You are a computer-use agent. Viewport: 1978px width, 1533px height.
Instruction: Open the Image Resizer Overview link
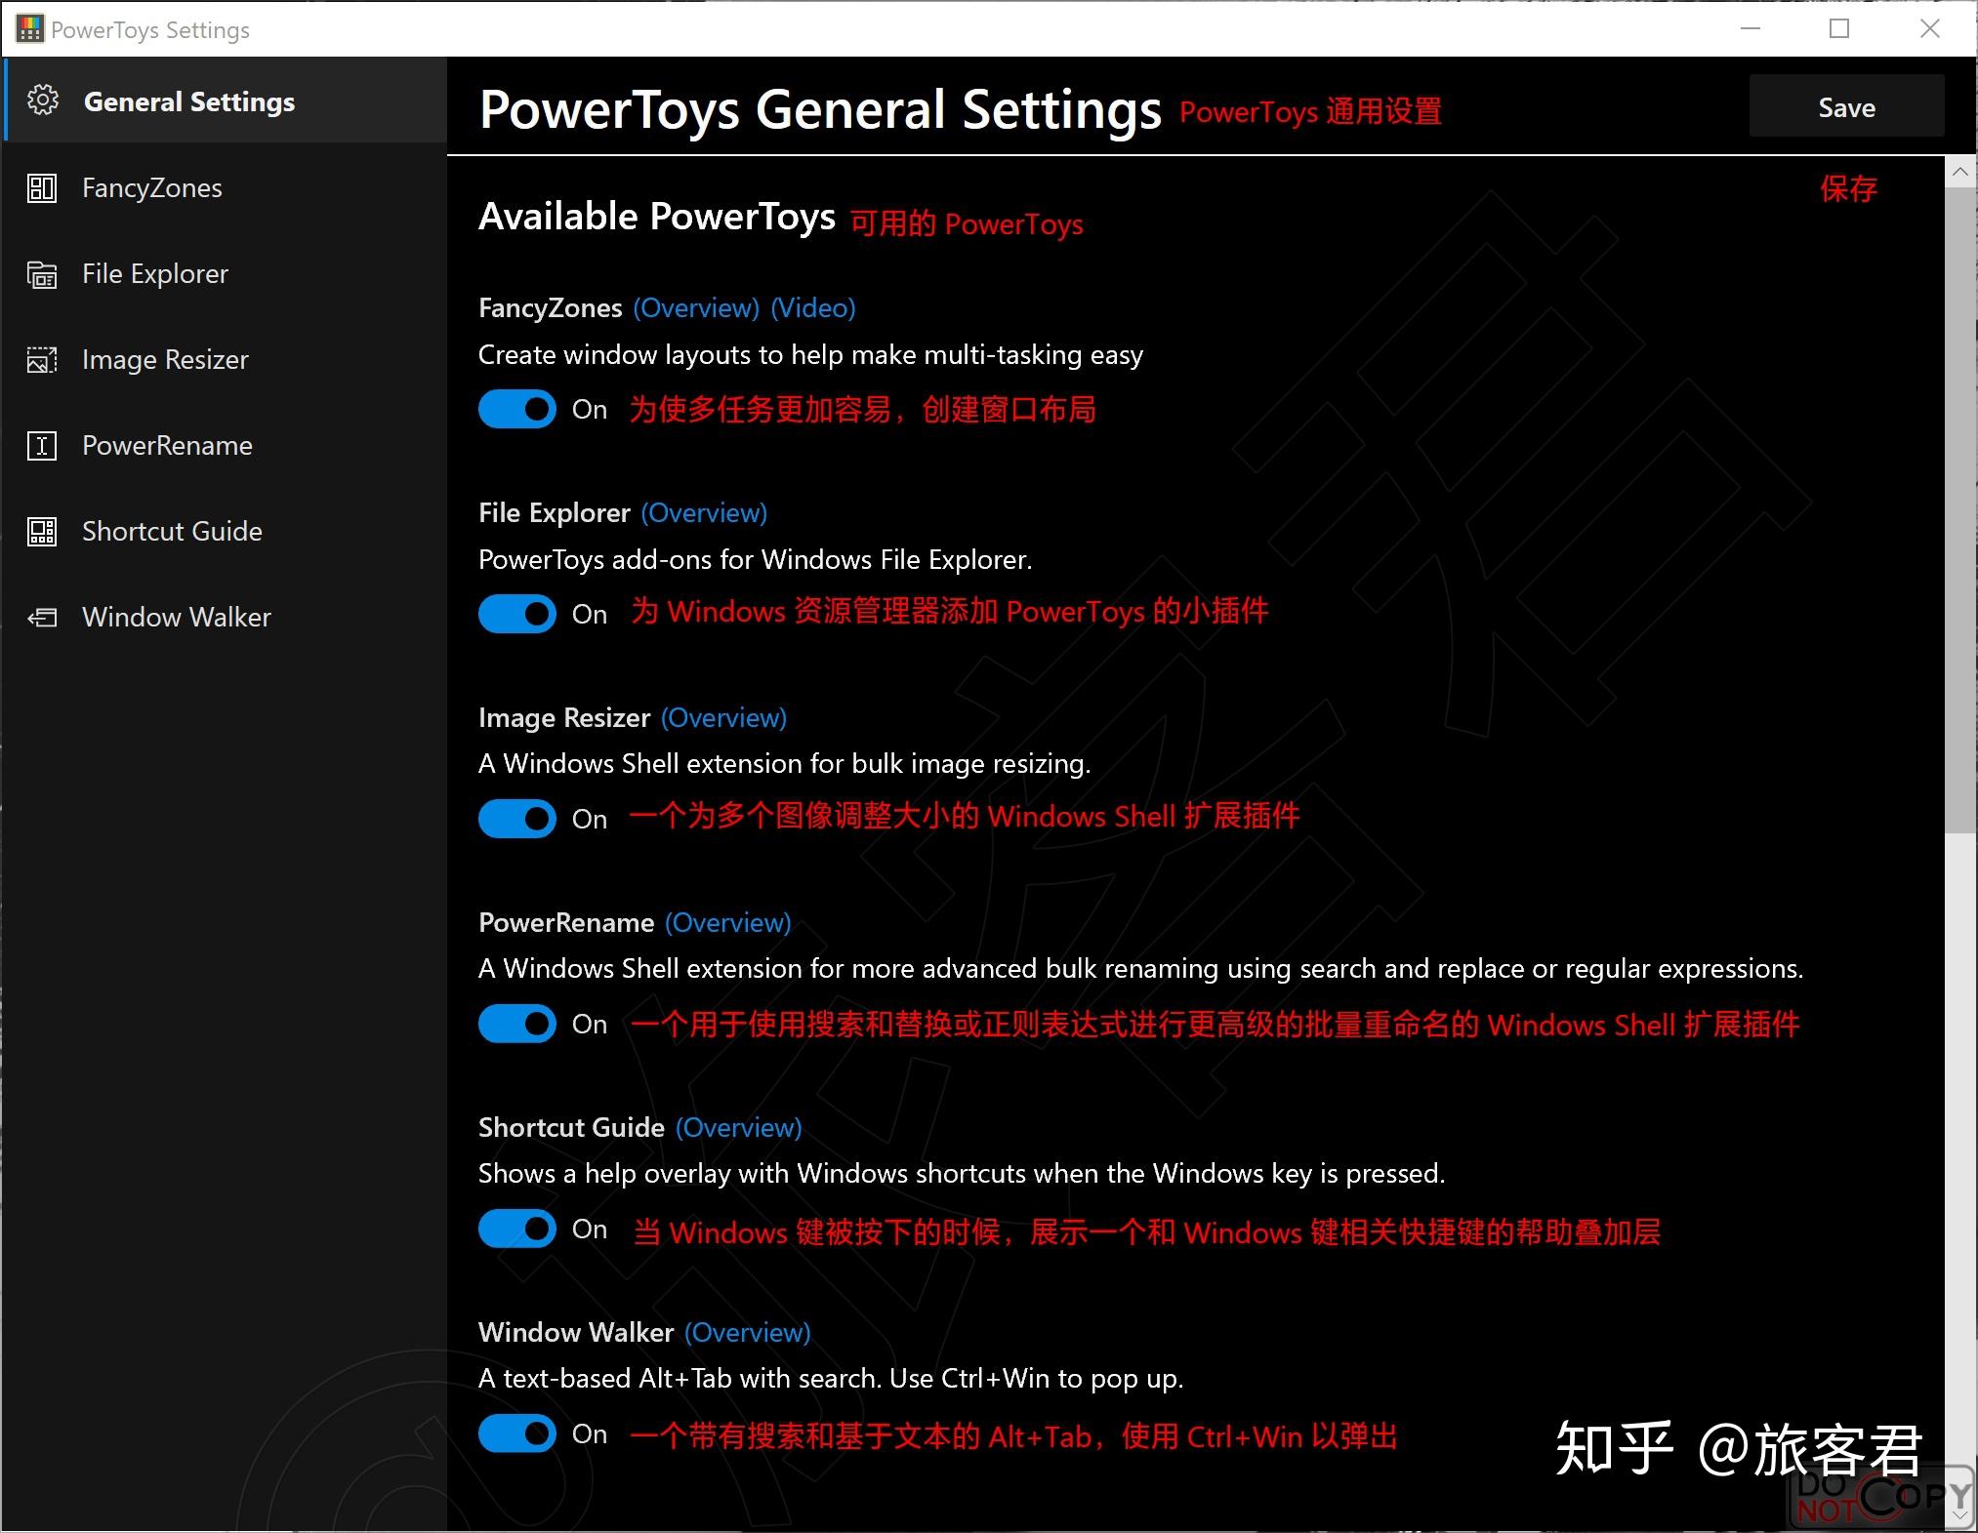723,717
